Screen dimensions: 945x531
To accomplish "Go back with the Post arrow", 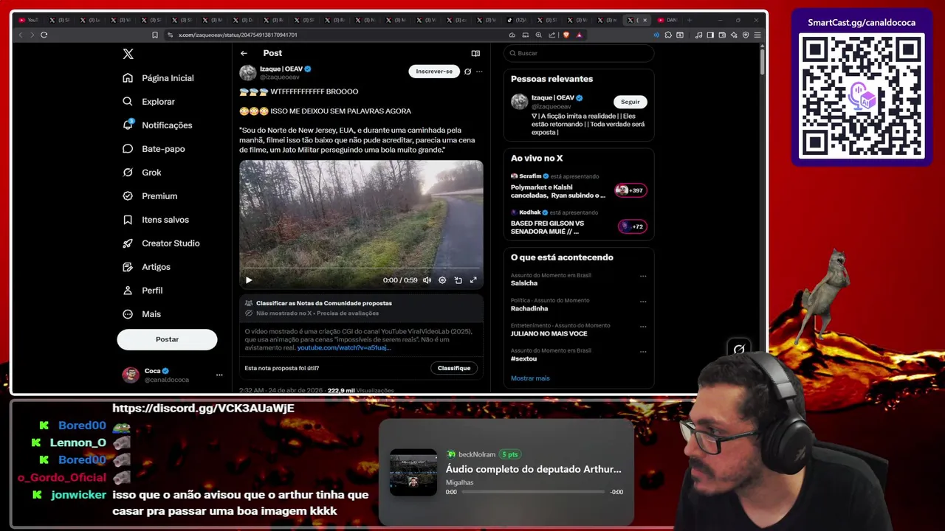I will (x=244, y=53).
